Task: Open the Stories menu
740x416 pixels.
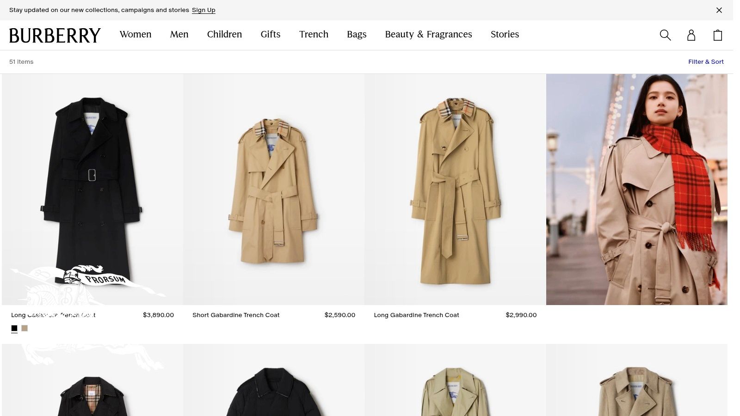Action: (505, 35)
